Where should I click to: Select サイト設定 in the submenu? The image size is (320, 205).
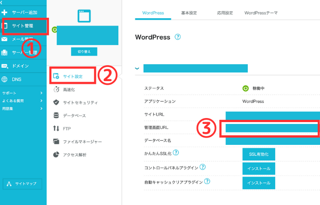[73, 76]
